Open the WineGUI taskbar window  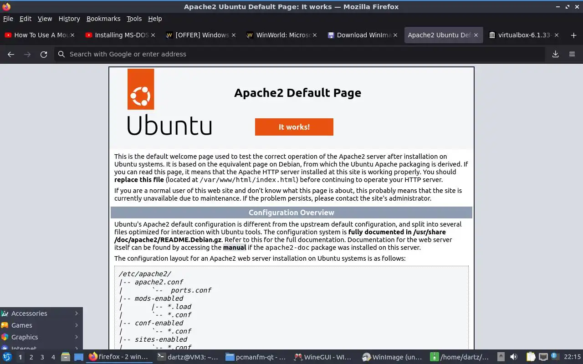324,357
